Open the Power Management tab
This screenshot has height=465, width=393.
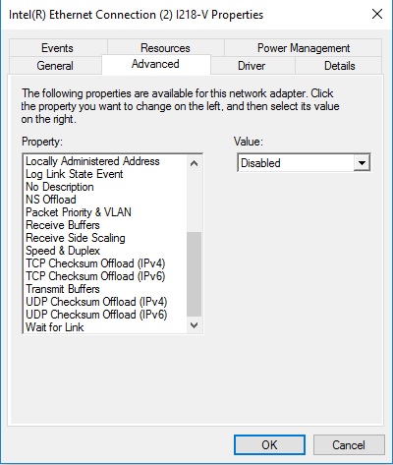(304, 48)
